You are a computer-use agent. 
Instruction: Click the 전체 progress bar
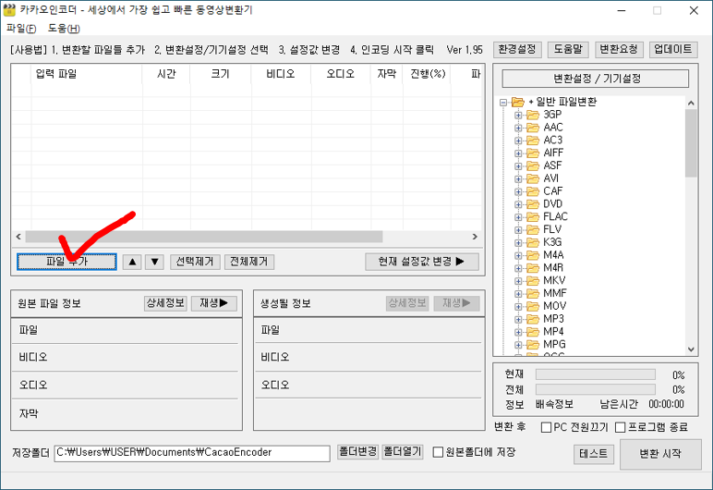coord(595,389)
